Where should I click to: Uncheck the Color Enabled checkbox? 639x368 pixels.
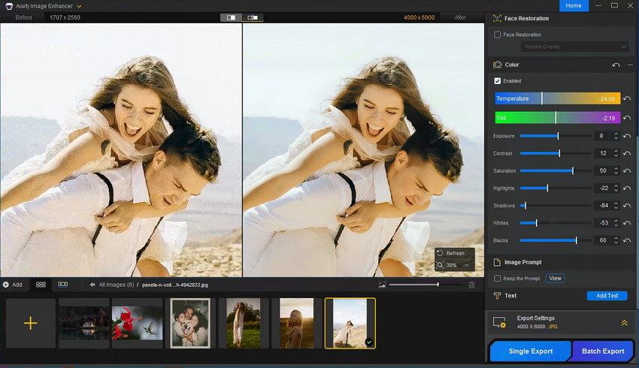(497, 81)
